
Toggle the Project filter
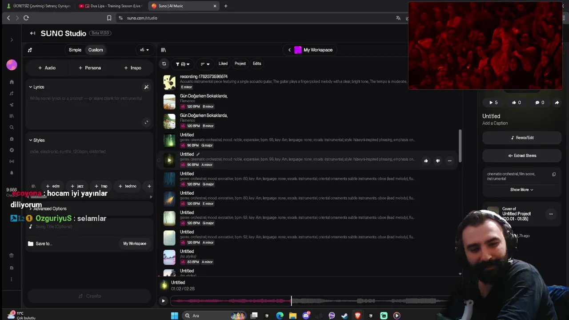(240, 64)
